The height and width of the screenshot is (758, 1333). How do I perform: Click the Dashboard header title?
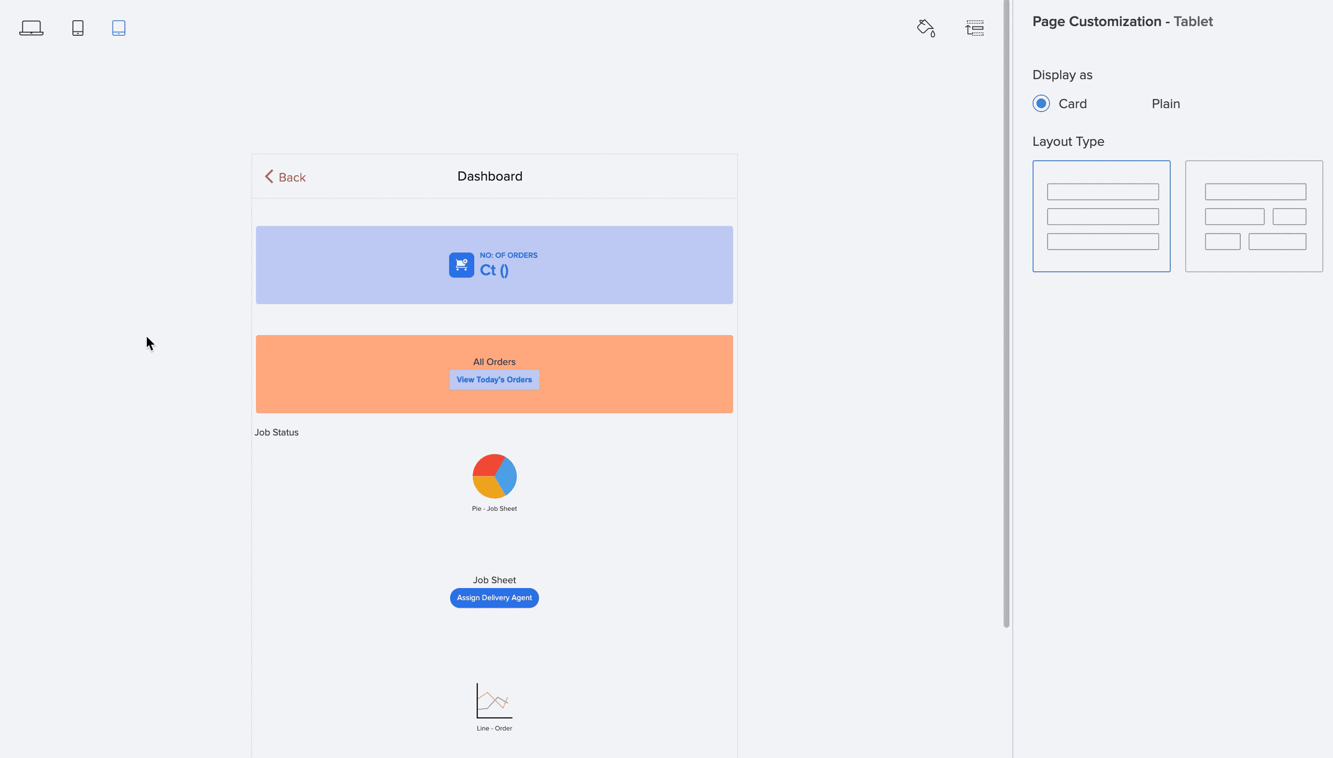(x=489, y=177)
